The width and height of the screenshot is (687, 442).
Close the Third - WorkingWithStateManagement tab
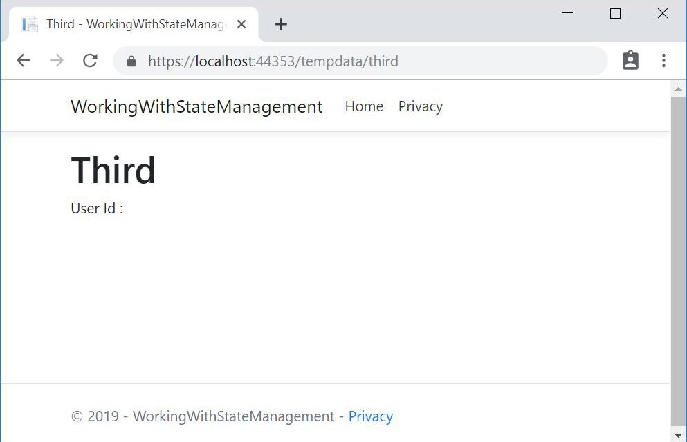[241, 24]
